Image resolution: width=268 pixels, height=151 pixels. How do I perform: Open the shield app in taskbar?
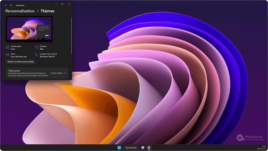point(143,148)
